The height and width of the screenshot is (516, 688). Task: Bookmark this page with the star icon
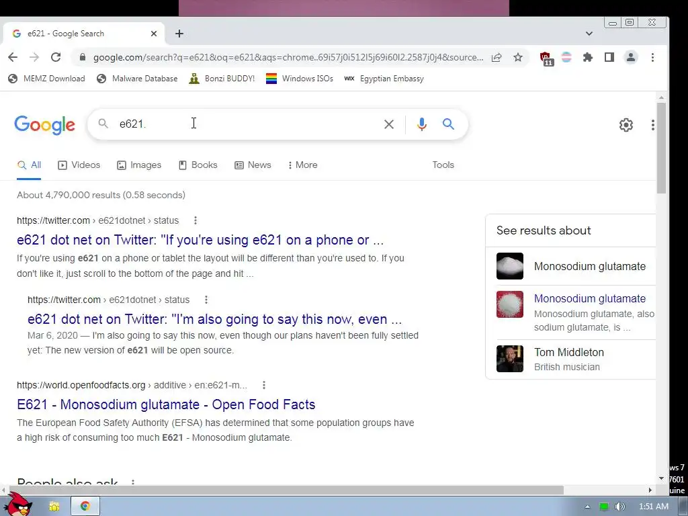pos(518,58)
